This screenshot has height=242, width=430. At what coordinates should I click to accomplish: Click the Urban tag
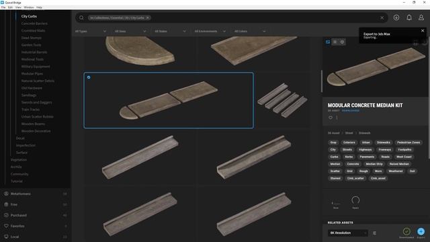click(366, 143)
